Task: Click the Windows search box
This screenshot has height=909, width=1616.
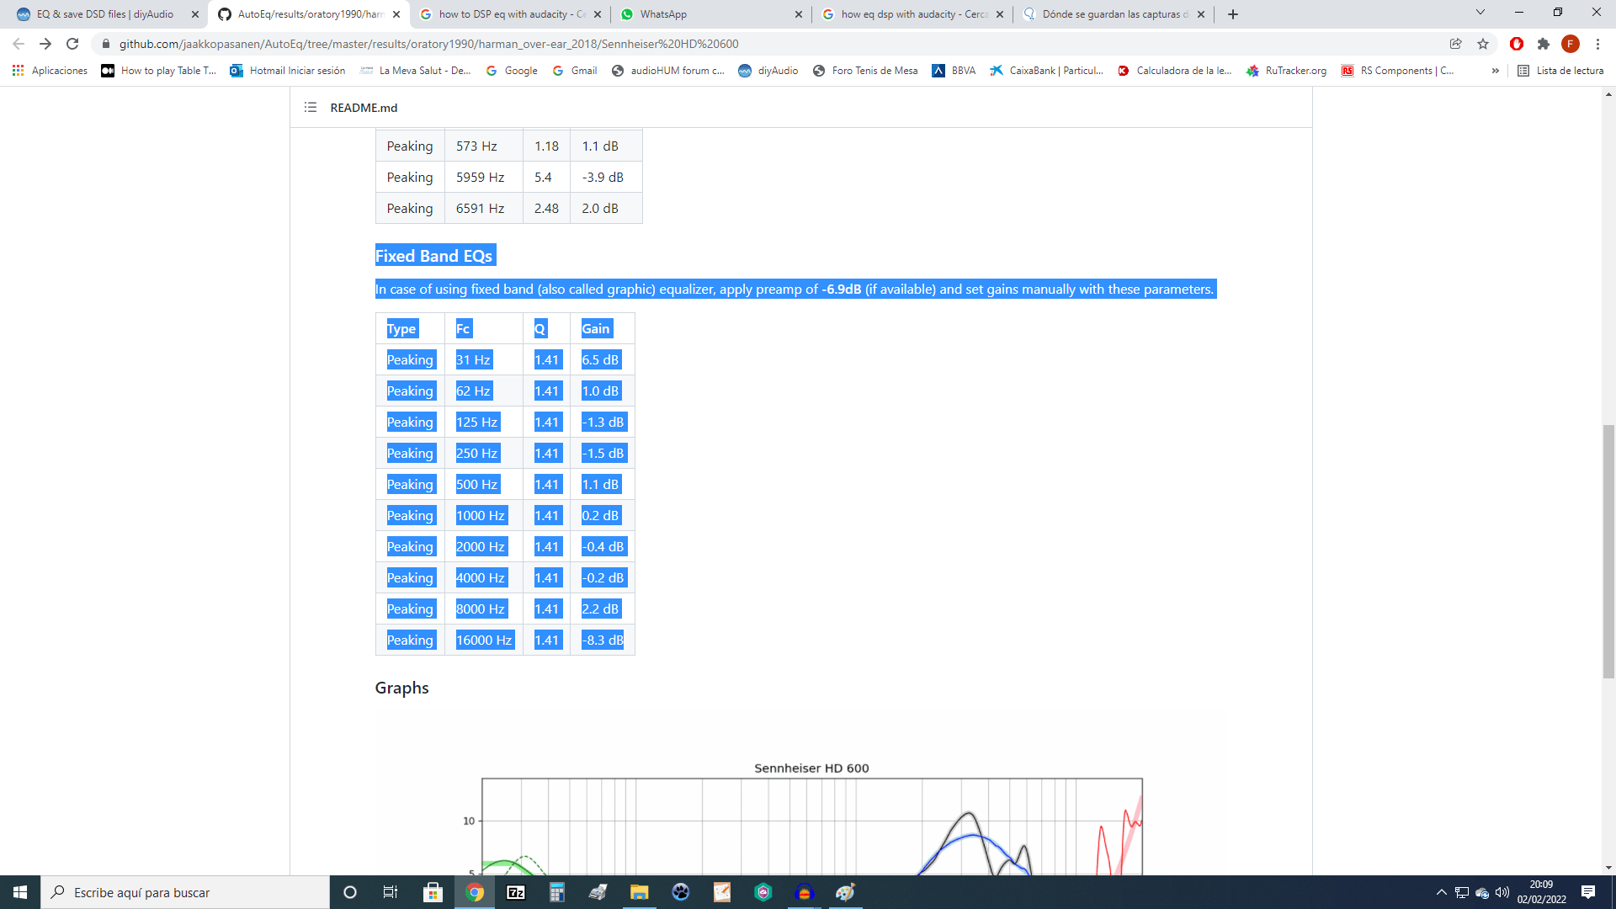Action: pos(185,892)
